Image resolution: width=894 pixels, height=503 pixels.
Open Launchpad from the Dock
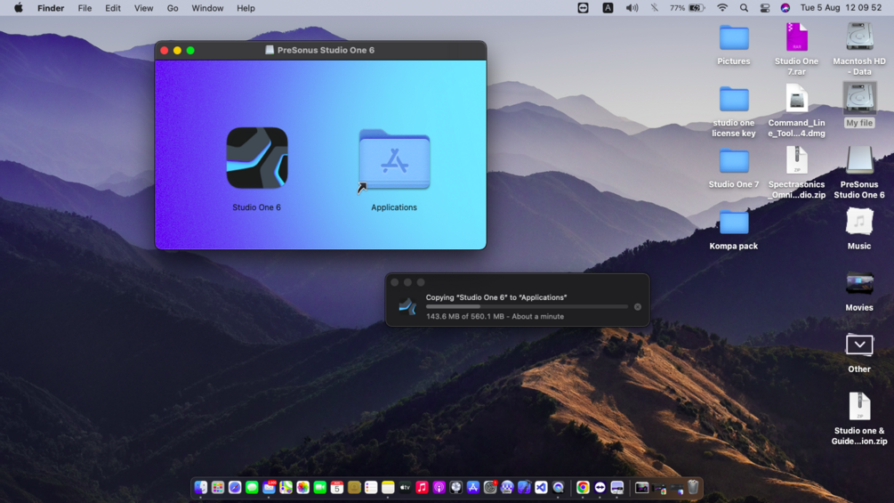218,488
